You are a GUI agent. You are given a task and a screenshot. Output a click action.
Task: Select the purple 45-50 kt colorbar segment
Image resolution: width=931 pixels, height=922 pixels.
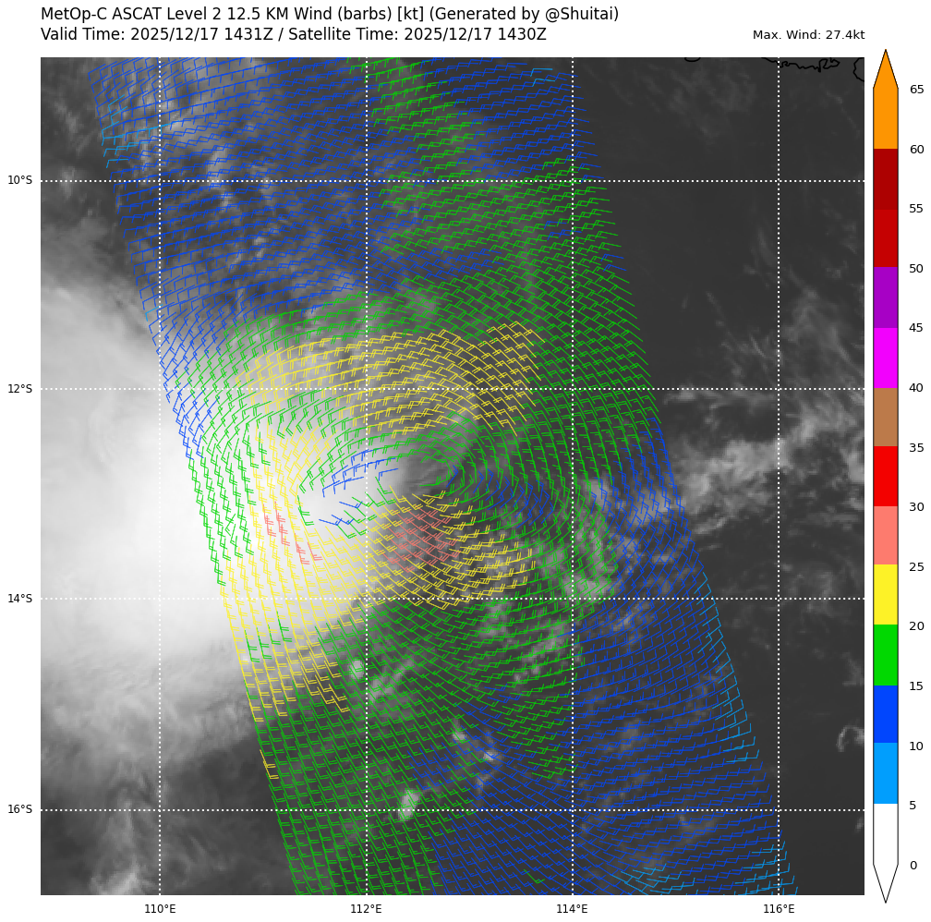click(885, 297)
